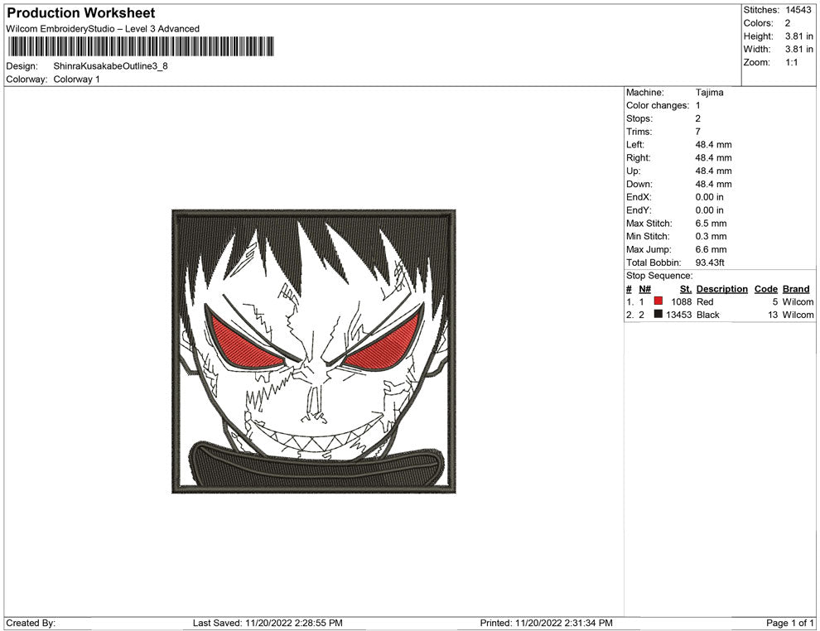820x631 pixels.
Task: Click the "Brand" column header
Action: 796,289
